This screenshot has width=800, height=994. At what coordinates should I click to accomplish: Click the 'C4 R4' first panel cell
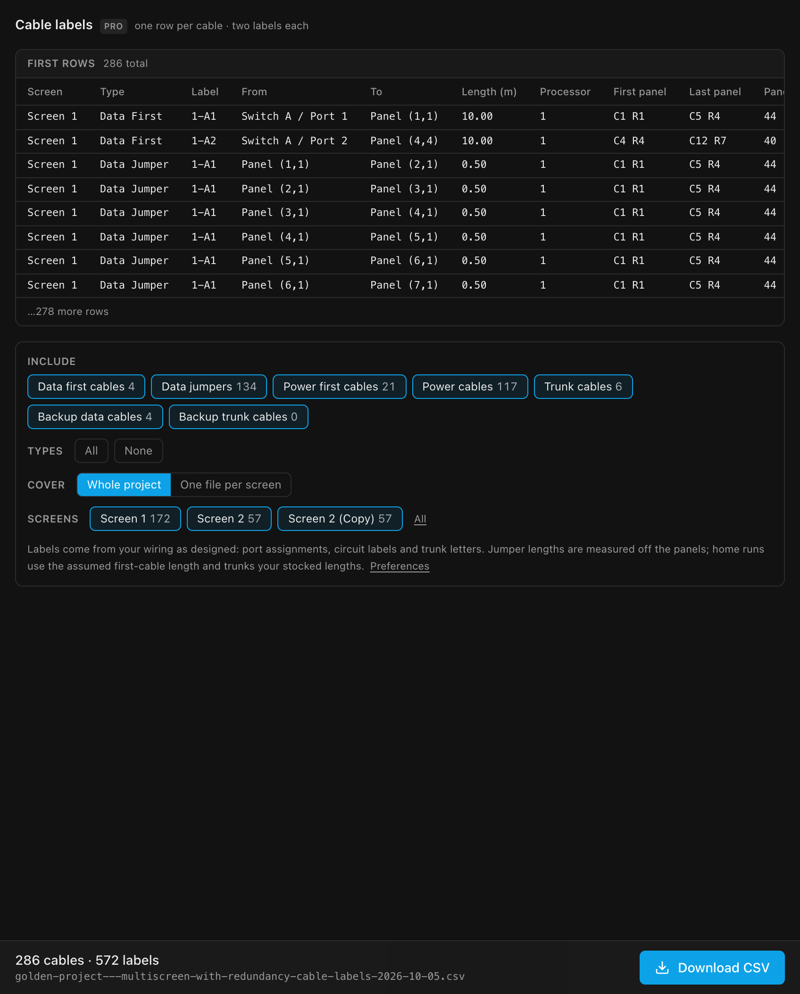[629, 141]
